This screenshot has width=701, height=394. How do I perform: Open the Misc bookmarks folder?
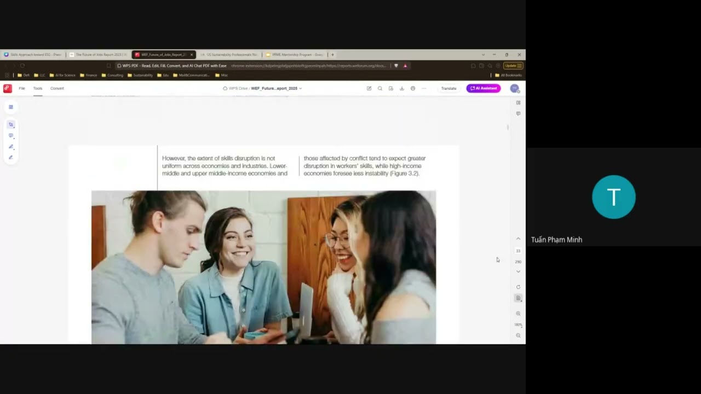point(221,75)
